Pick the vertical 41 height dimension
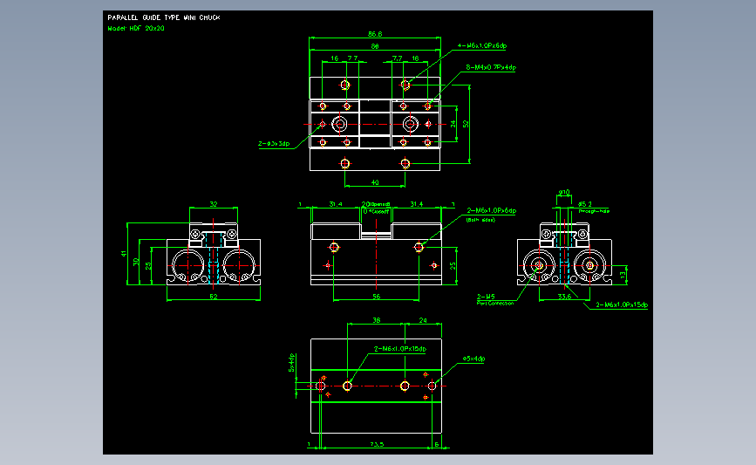Viewport: 756px width, 465px height. click(x=124, y=253)
